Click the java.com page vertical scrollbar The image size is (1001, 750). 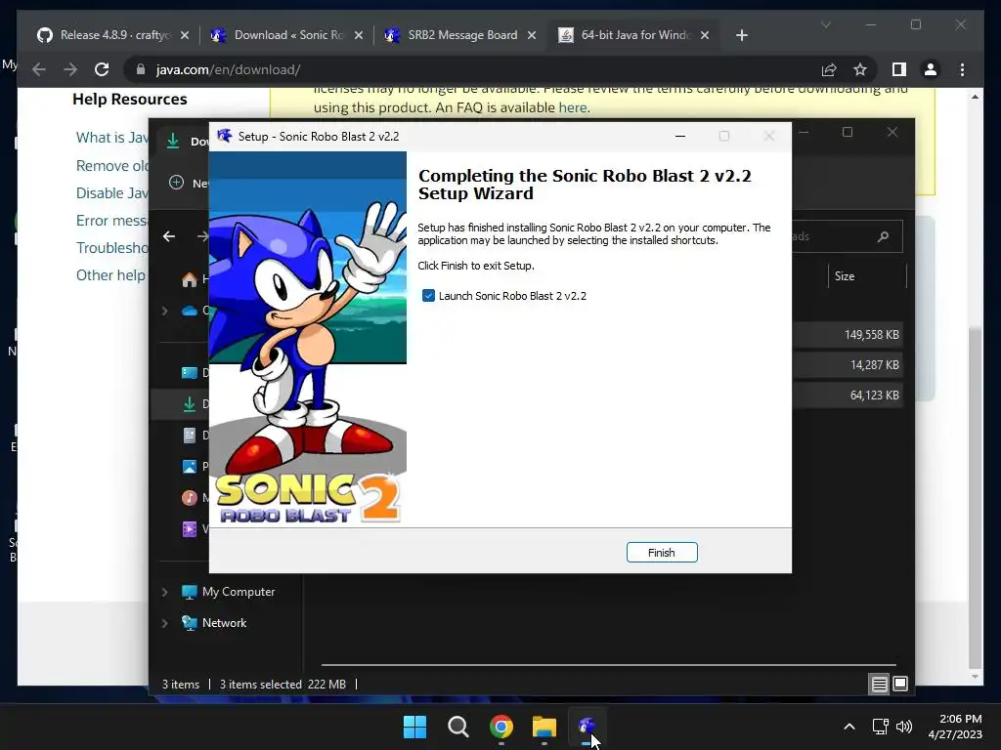[975, 497]
